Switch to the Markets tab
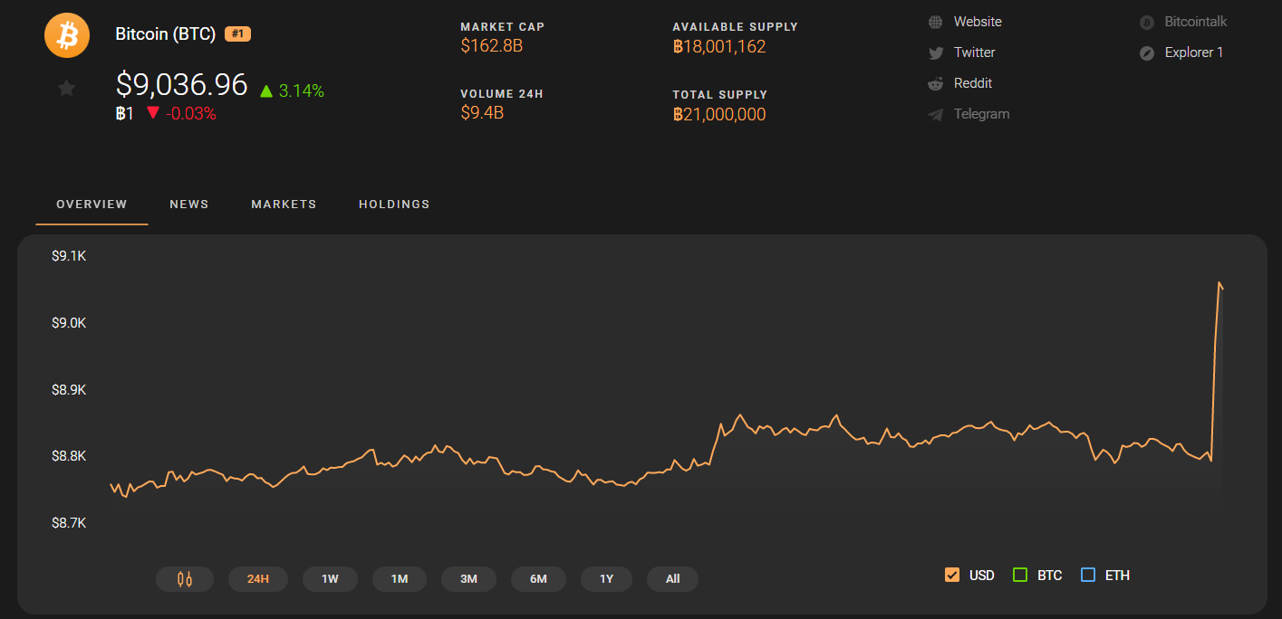 tap(284, 205)
